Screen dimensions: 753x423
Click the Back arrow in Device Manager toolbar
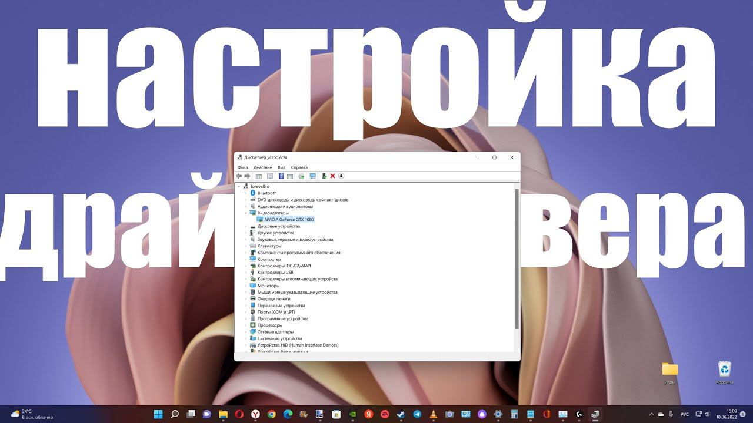[239, 176]
